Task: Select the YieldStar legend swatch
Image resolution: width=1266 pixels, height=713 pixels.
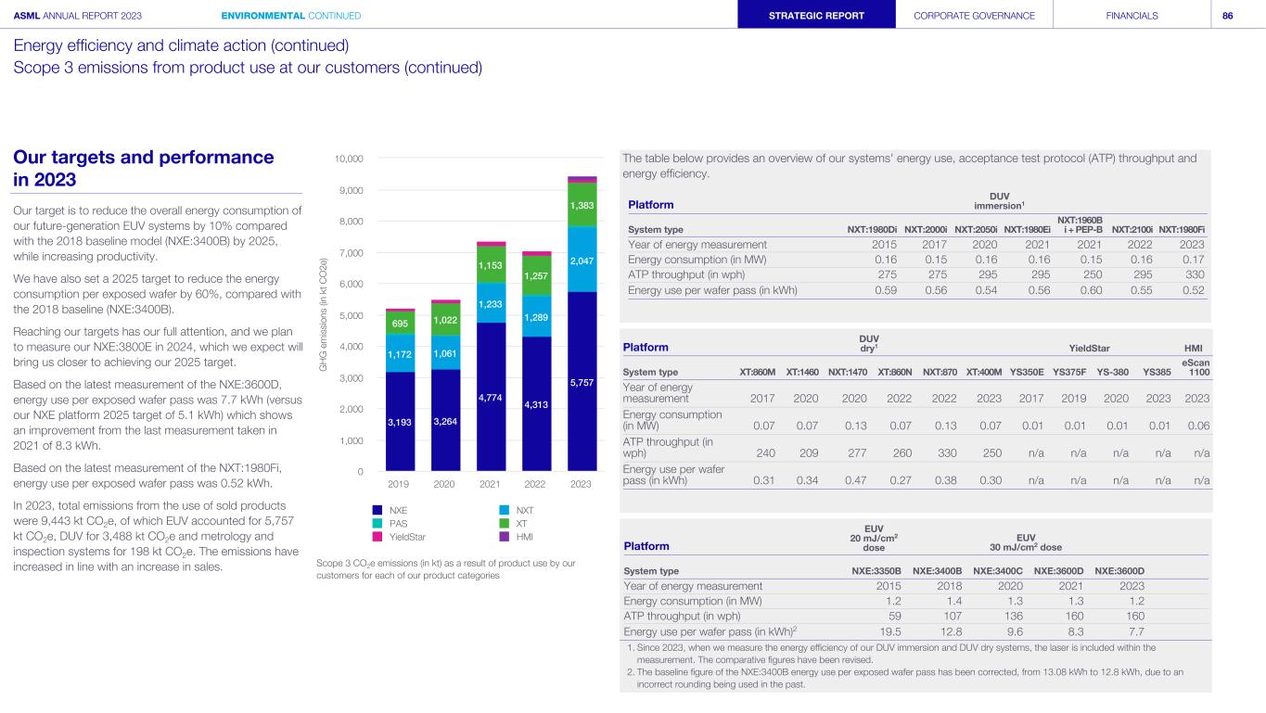Action: click(x=376, y=537)
